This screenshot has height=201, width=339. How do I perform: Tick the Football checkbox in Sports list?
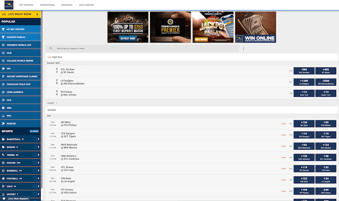coord(35,178)
